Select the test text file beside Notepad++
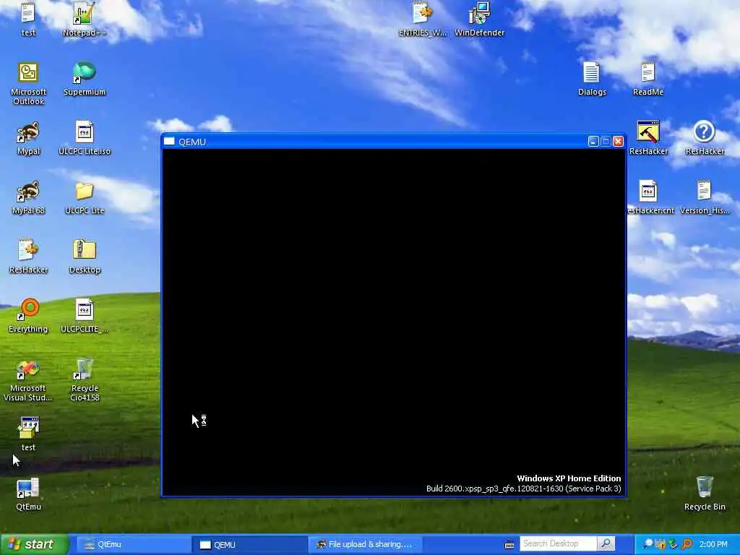The image size is (740, 555). (x=28, y=20)
